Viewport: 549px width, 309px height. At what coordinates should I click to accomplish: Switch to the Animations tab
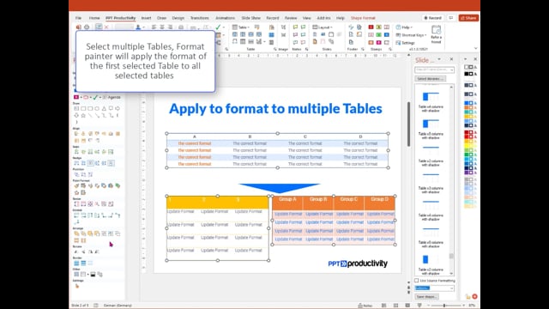(225, 18)
